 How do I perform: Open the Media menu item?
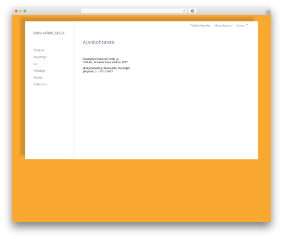[x=38, y=77]
